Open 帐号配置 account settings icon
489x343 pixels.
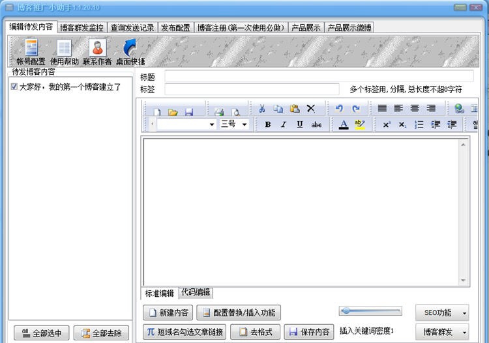tap(31, 51)
